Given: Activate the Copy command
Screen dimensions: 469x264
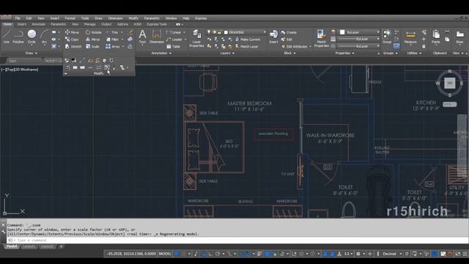Looking at the screenshot, I should (x=72, y=40).
